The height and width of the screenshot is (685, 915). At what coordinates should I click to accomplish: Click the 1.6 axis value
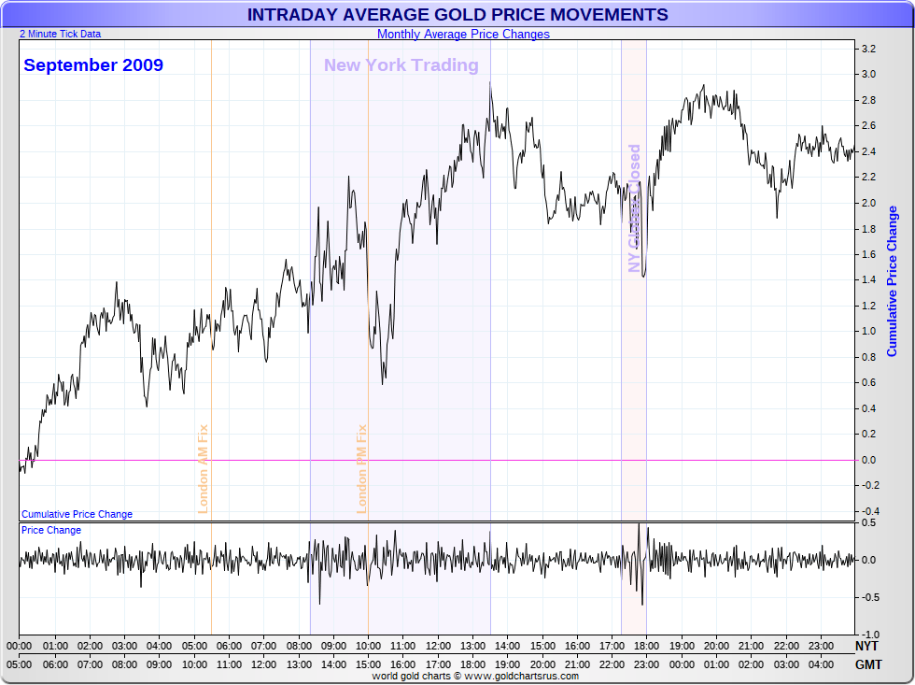tap(869, 254)
